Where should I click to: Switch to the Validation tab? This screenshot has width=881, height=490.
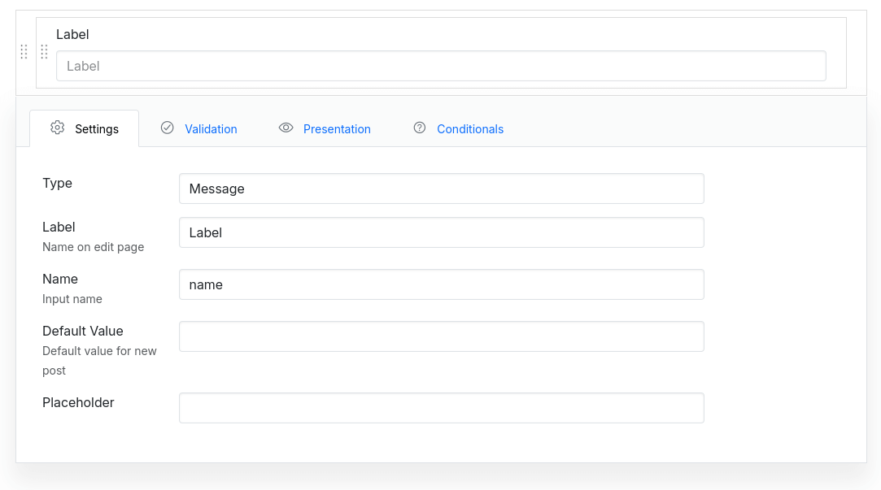pyautogui.click(x=211, y=128)
